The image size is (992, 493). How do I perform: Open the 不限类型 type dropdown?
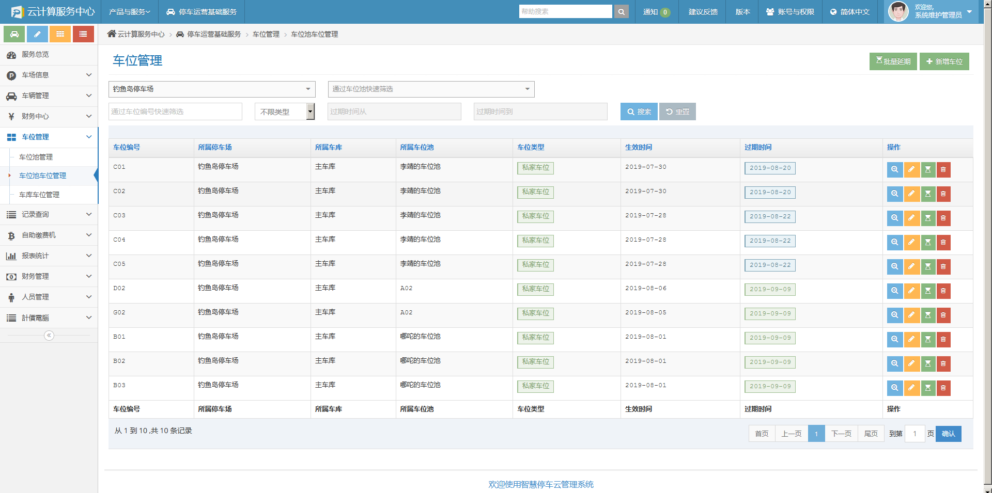[x=285, y=112]
